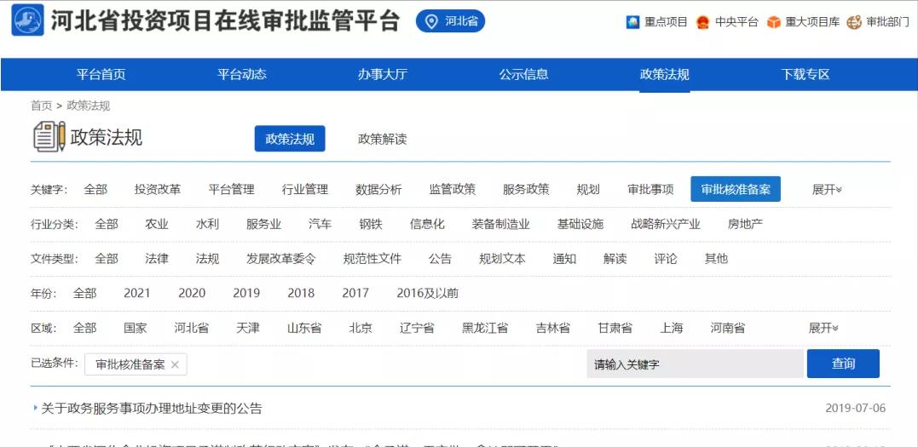The width and height of the screenshot is (918, 447).
Task: Filter by keyword 服务政策
Action: click(x=526, y=190)
